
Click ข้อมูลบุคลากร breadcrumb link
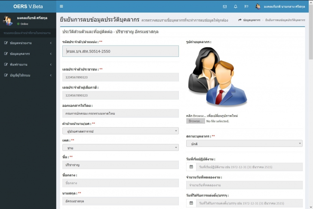tap(252, 20)
